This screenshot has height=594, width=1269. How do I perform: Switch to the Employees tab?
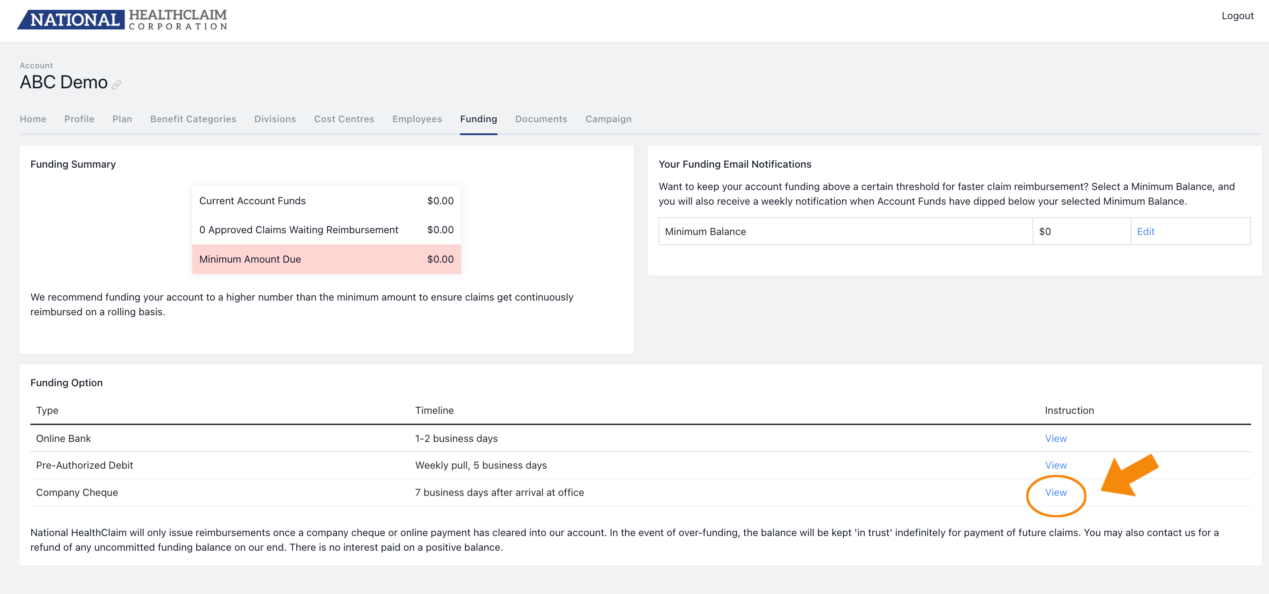click(x=417, y=119)
